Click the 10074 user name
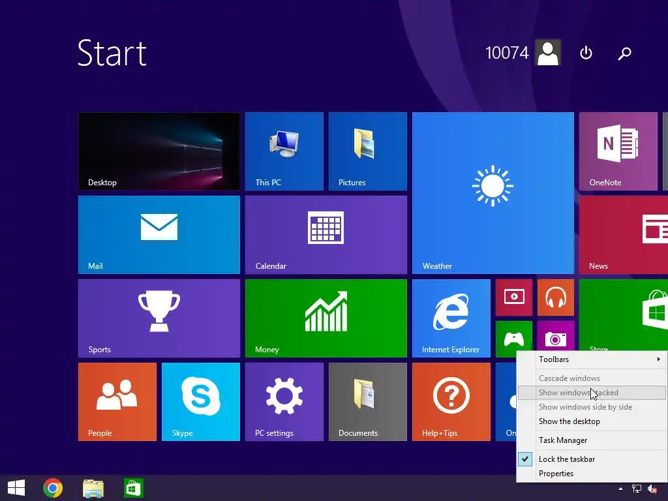Screen dimensions: 668x501 coord(507,53)
